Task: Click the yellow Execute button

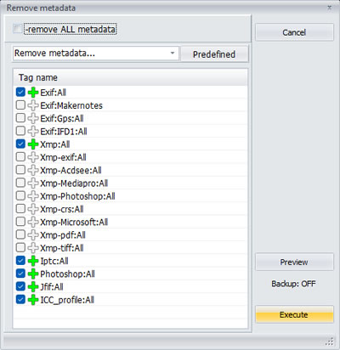Action: click(x=294, y=314)
